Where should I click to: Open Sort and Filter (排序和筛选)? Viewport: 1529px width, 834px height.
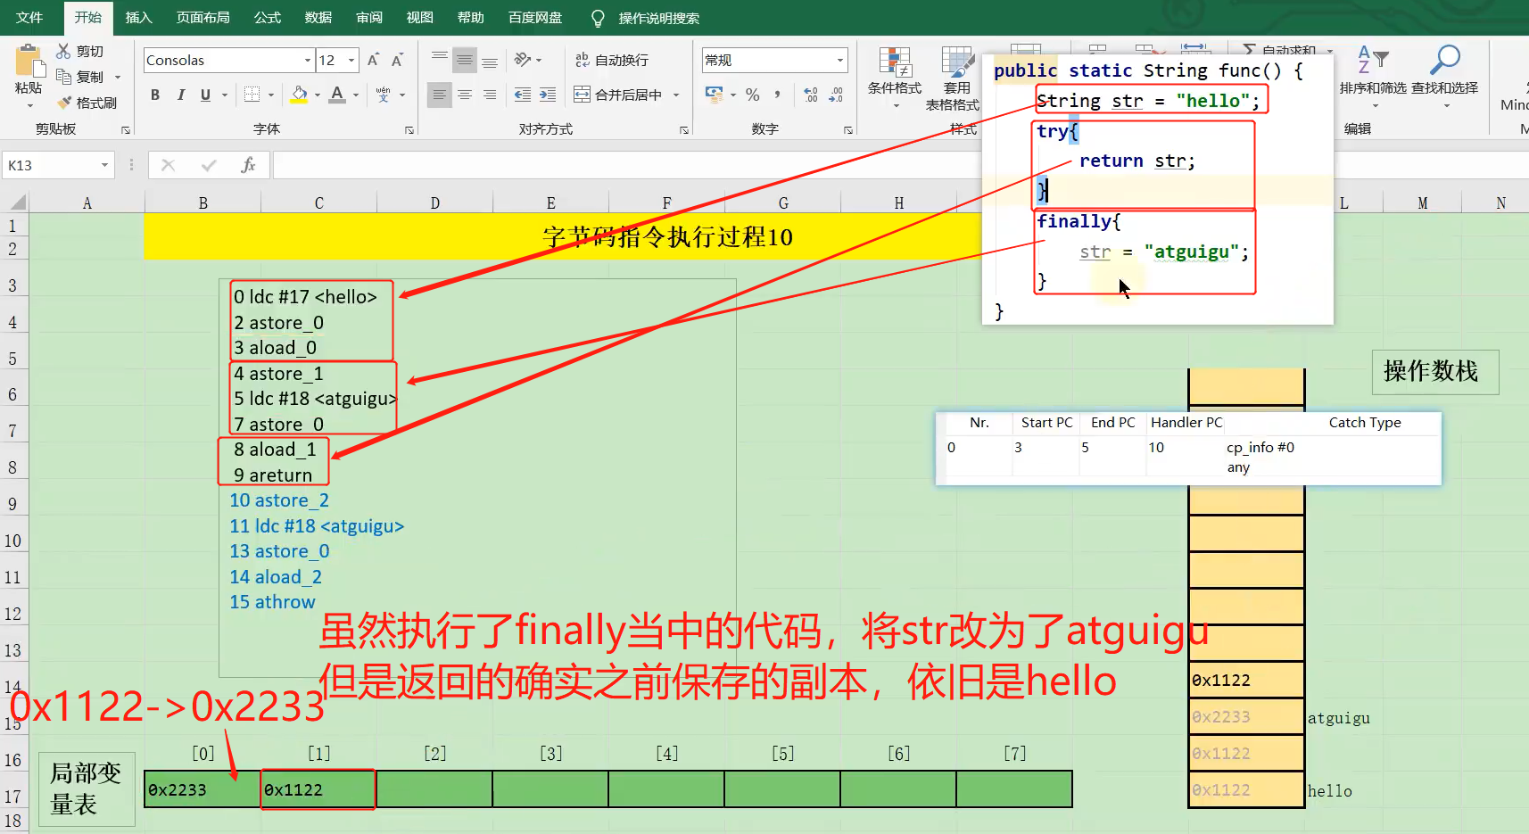(x=1373, y=78)
